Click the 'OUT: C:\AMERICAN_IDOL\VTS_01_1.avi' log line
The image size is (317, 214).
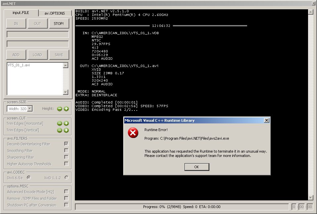119,66
